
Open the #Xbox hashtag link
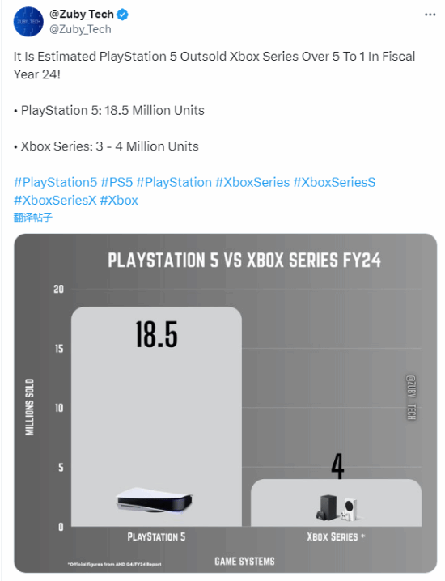(119, 201)
